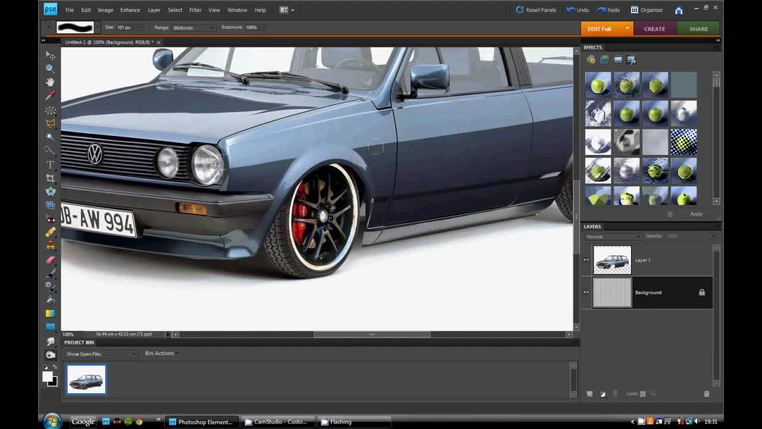
Task: Click the Undo button
Action: 577,10
